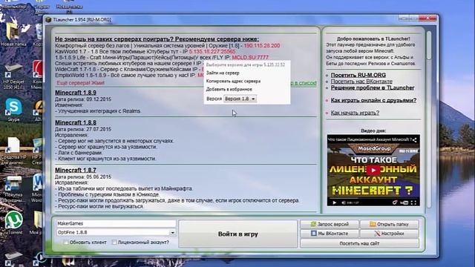This screenshot has height=267, width=475.
Task: Open 'Настройки' button with tools icon
Action: coord(389,234)
